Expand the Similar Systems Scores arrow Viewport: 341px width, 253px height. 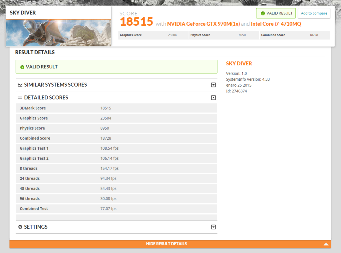(x=213, y=85)
